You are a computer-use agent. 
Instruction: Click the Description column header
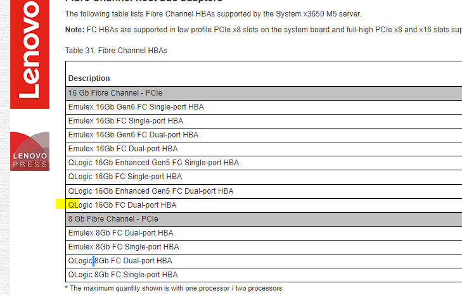(x=89, y=78)
